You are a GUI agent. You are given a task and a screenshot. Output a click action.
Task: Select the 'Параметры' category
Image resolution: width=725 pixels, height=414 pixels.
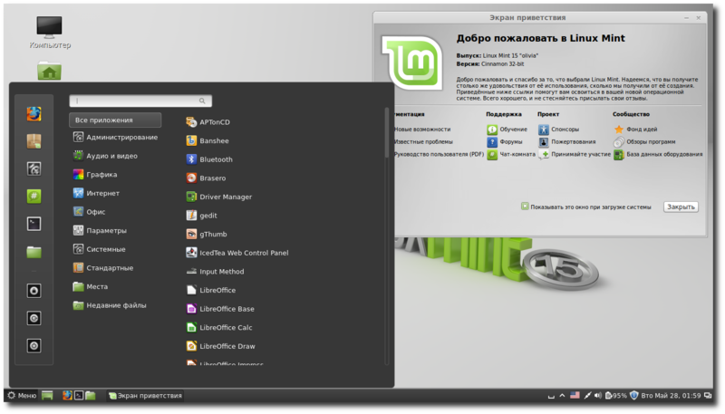pyautogui.click(x=100, y=231)
